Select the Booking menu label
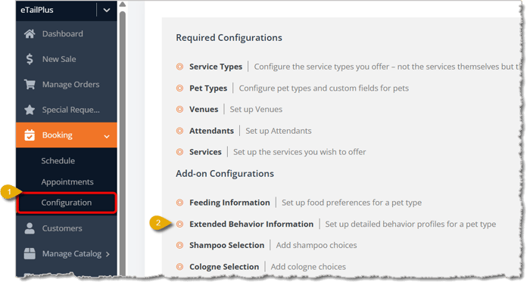Viewport: 530px width, 285px height. 57,135
